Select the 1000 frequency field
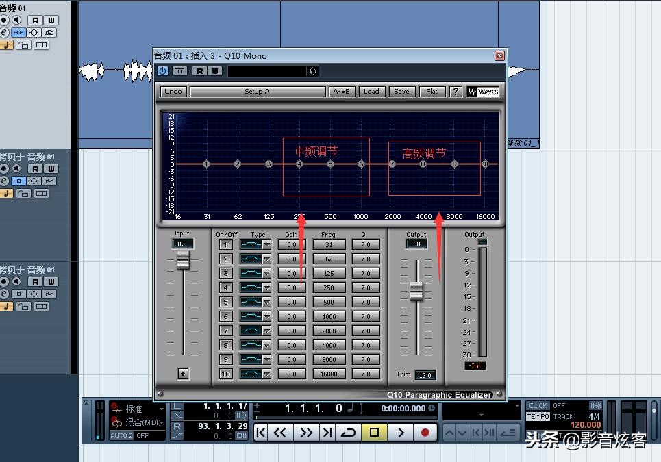This screenshot has width=661, height=462. click(x=329, y=316)
